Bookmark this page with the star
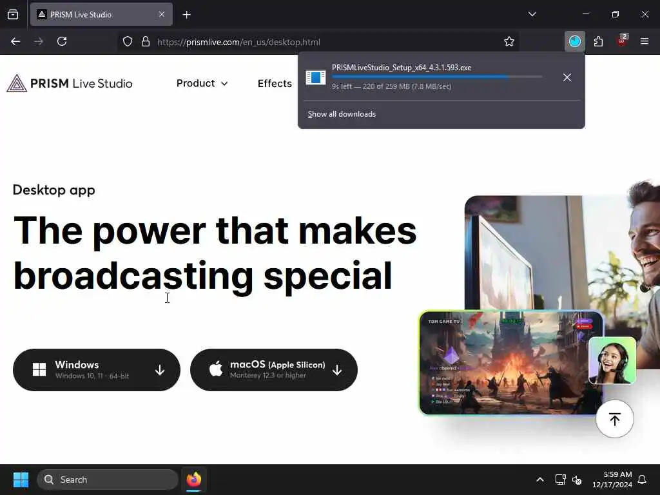Viewport: 660px width, 495px height. [509, 41]
